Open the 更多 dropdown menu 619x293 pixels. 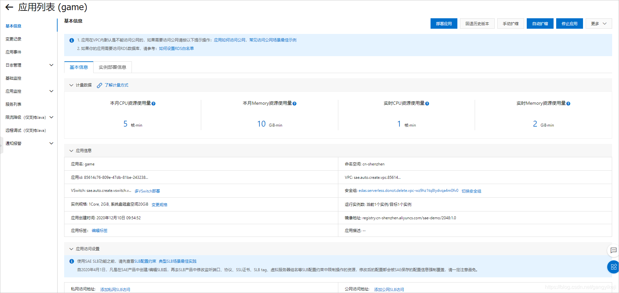pos(599,23)
